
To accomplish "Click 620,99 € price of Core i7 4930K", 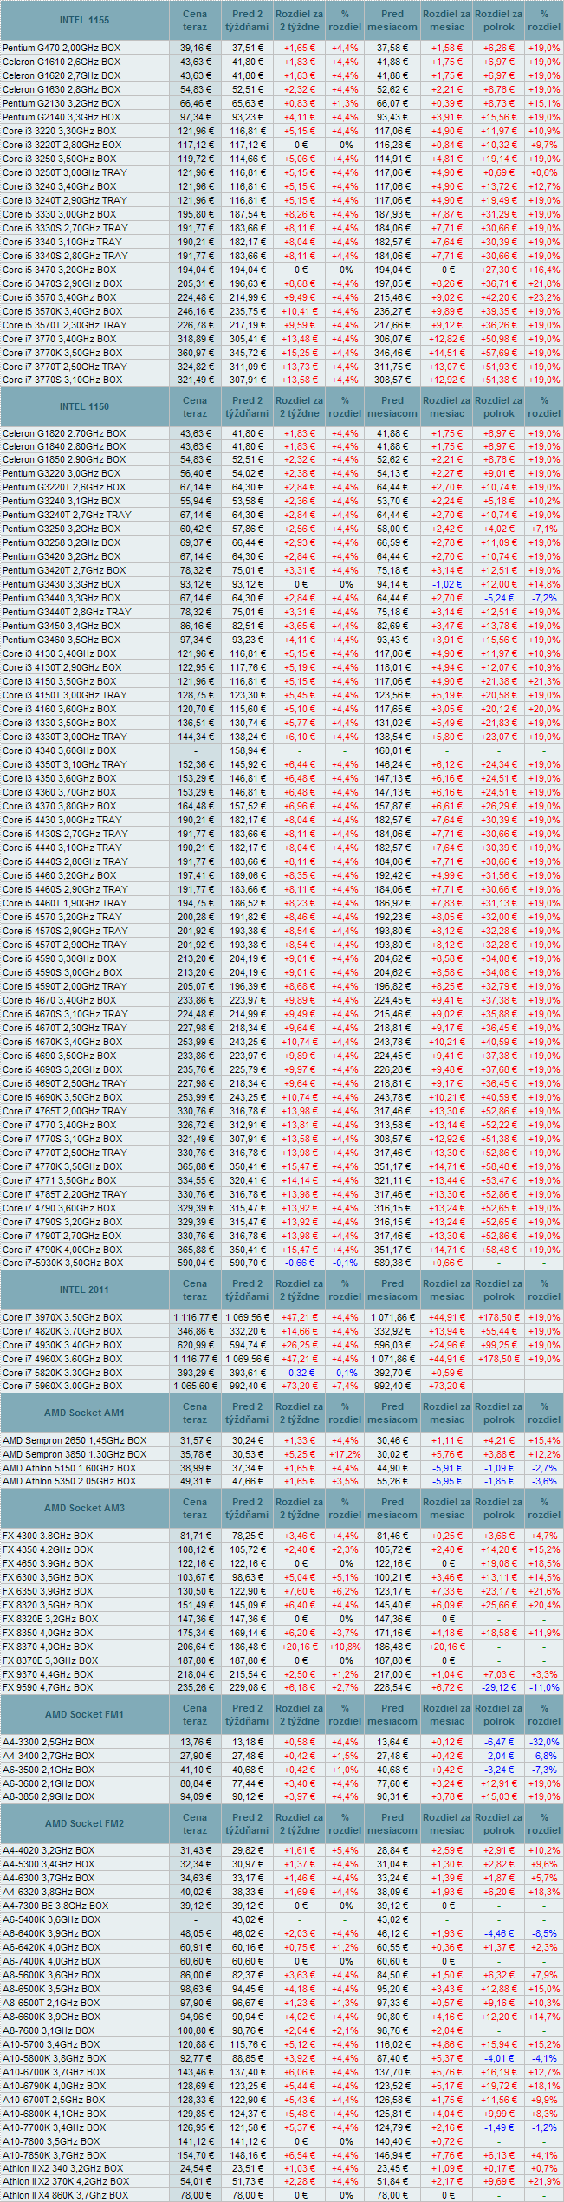I will pyautogui.click(x=195, y=1345).
